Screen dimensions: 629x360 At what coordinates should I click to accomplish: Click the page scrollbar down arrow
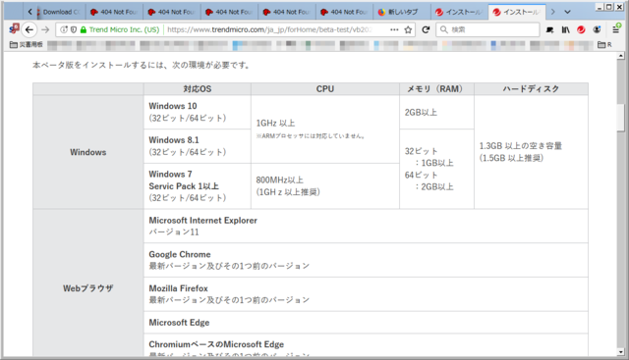tap(621, 352)
